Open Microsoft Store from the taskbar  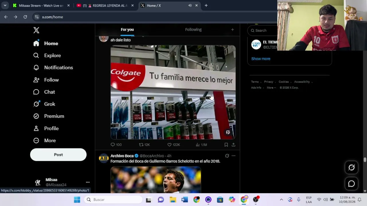[220, 200]
